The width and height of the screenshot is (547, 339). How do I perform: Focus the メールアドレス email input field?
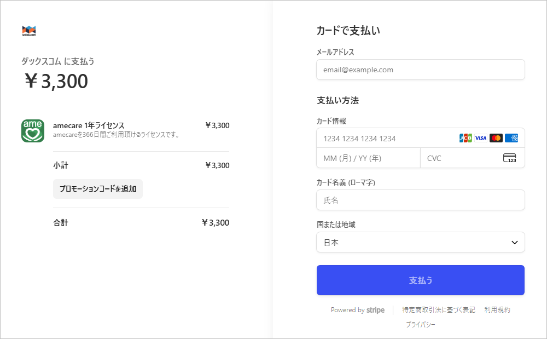420,70
